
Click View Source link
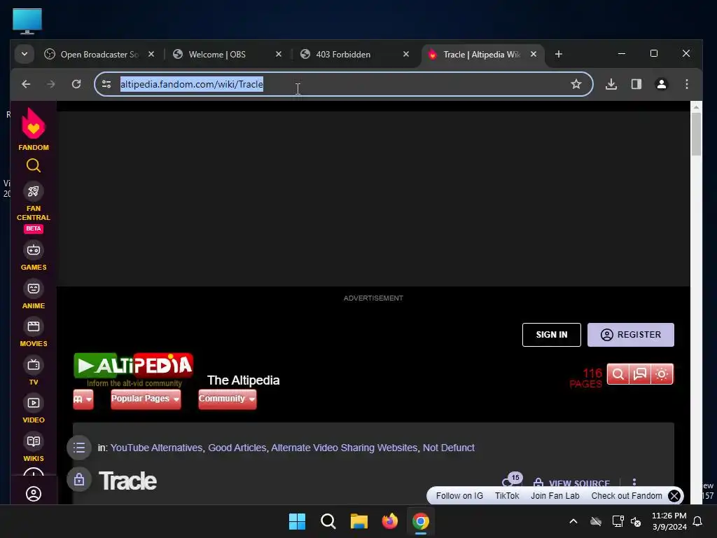[x=572, y=483]
